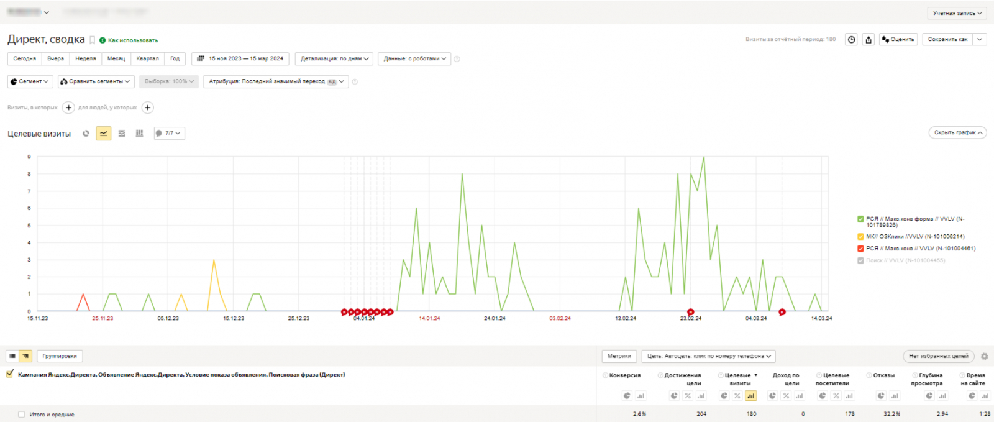Uncheck the green РСЯ Макс.конв форма legend
The width and height of the screenshot is (994, 422).
pos(860,219)
